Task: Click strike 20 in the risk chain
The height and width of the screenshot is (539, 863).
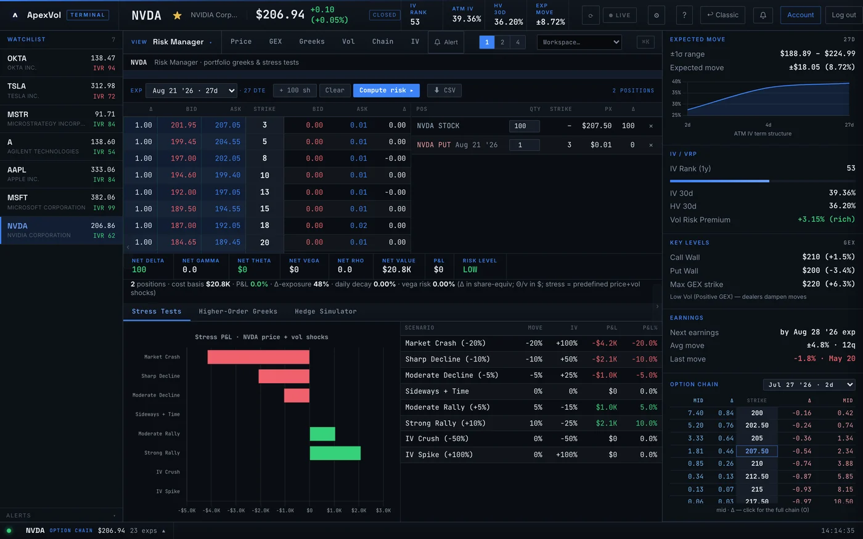Action: point(264,243)
